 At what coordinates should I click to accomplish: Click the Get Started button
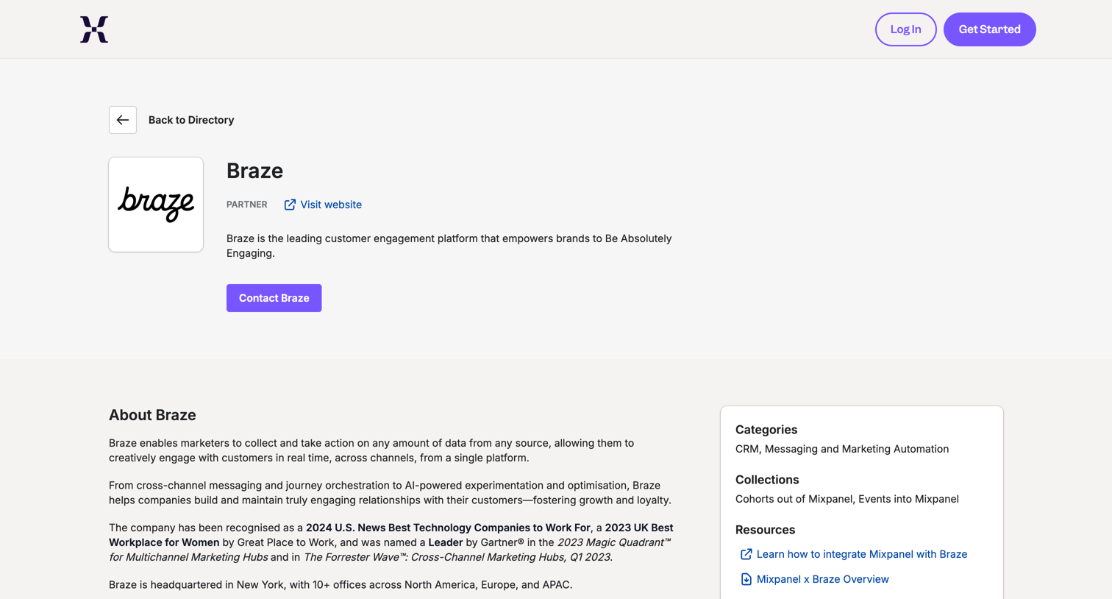pyautogui.click(x=989, y=29)
